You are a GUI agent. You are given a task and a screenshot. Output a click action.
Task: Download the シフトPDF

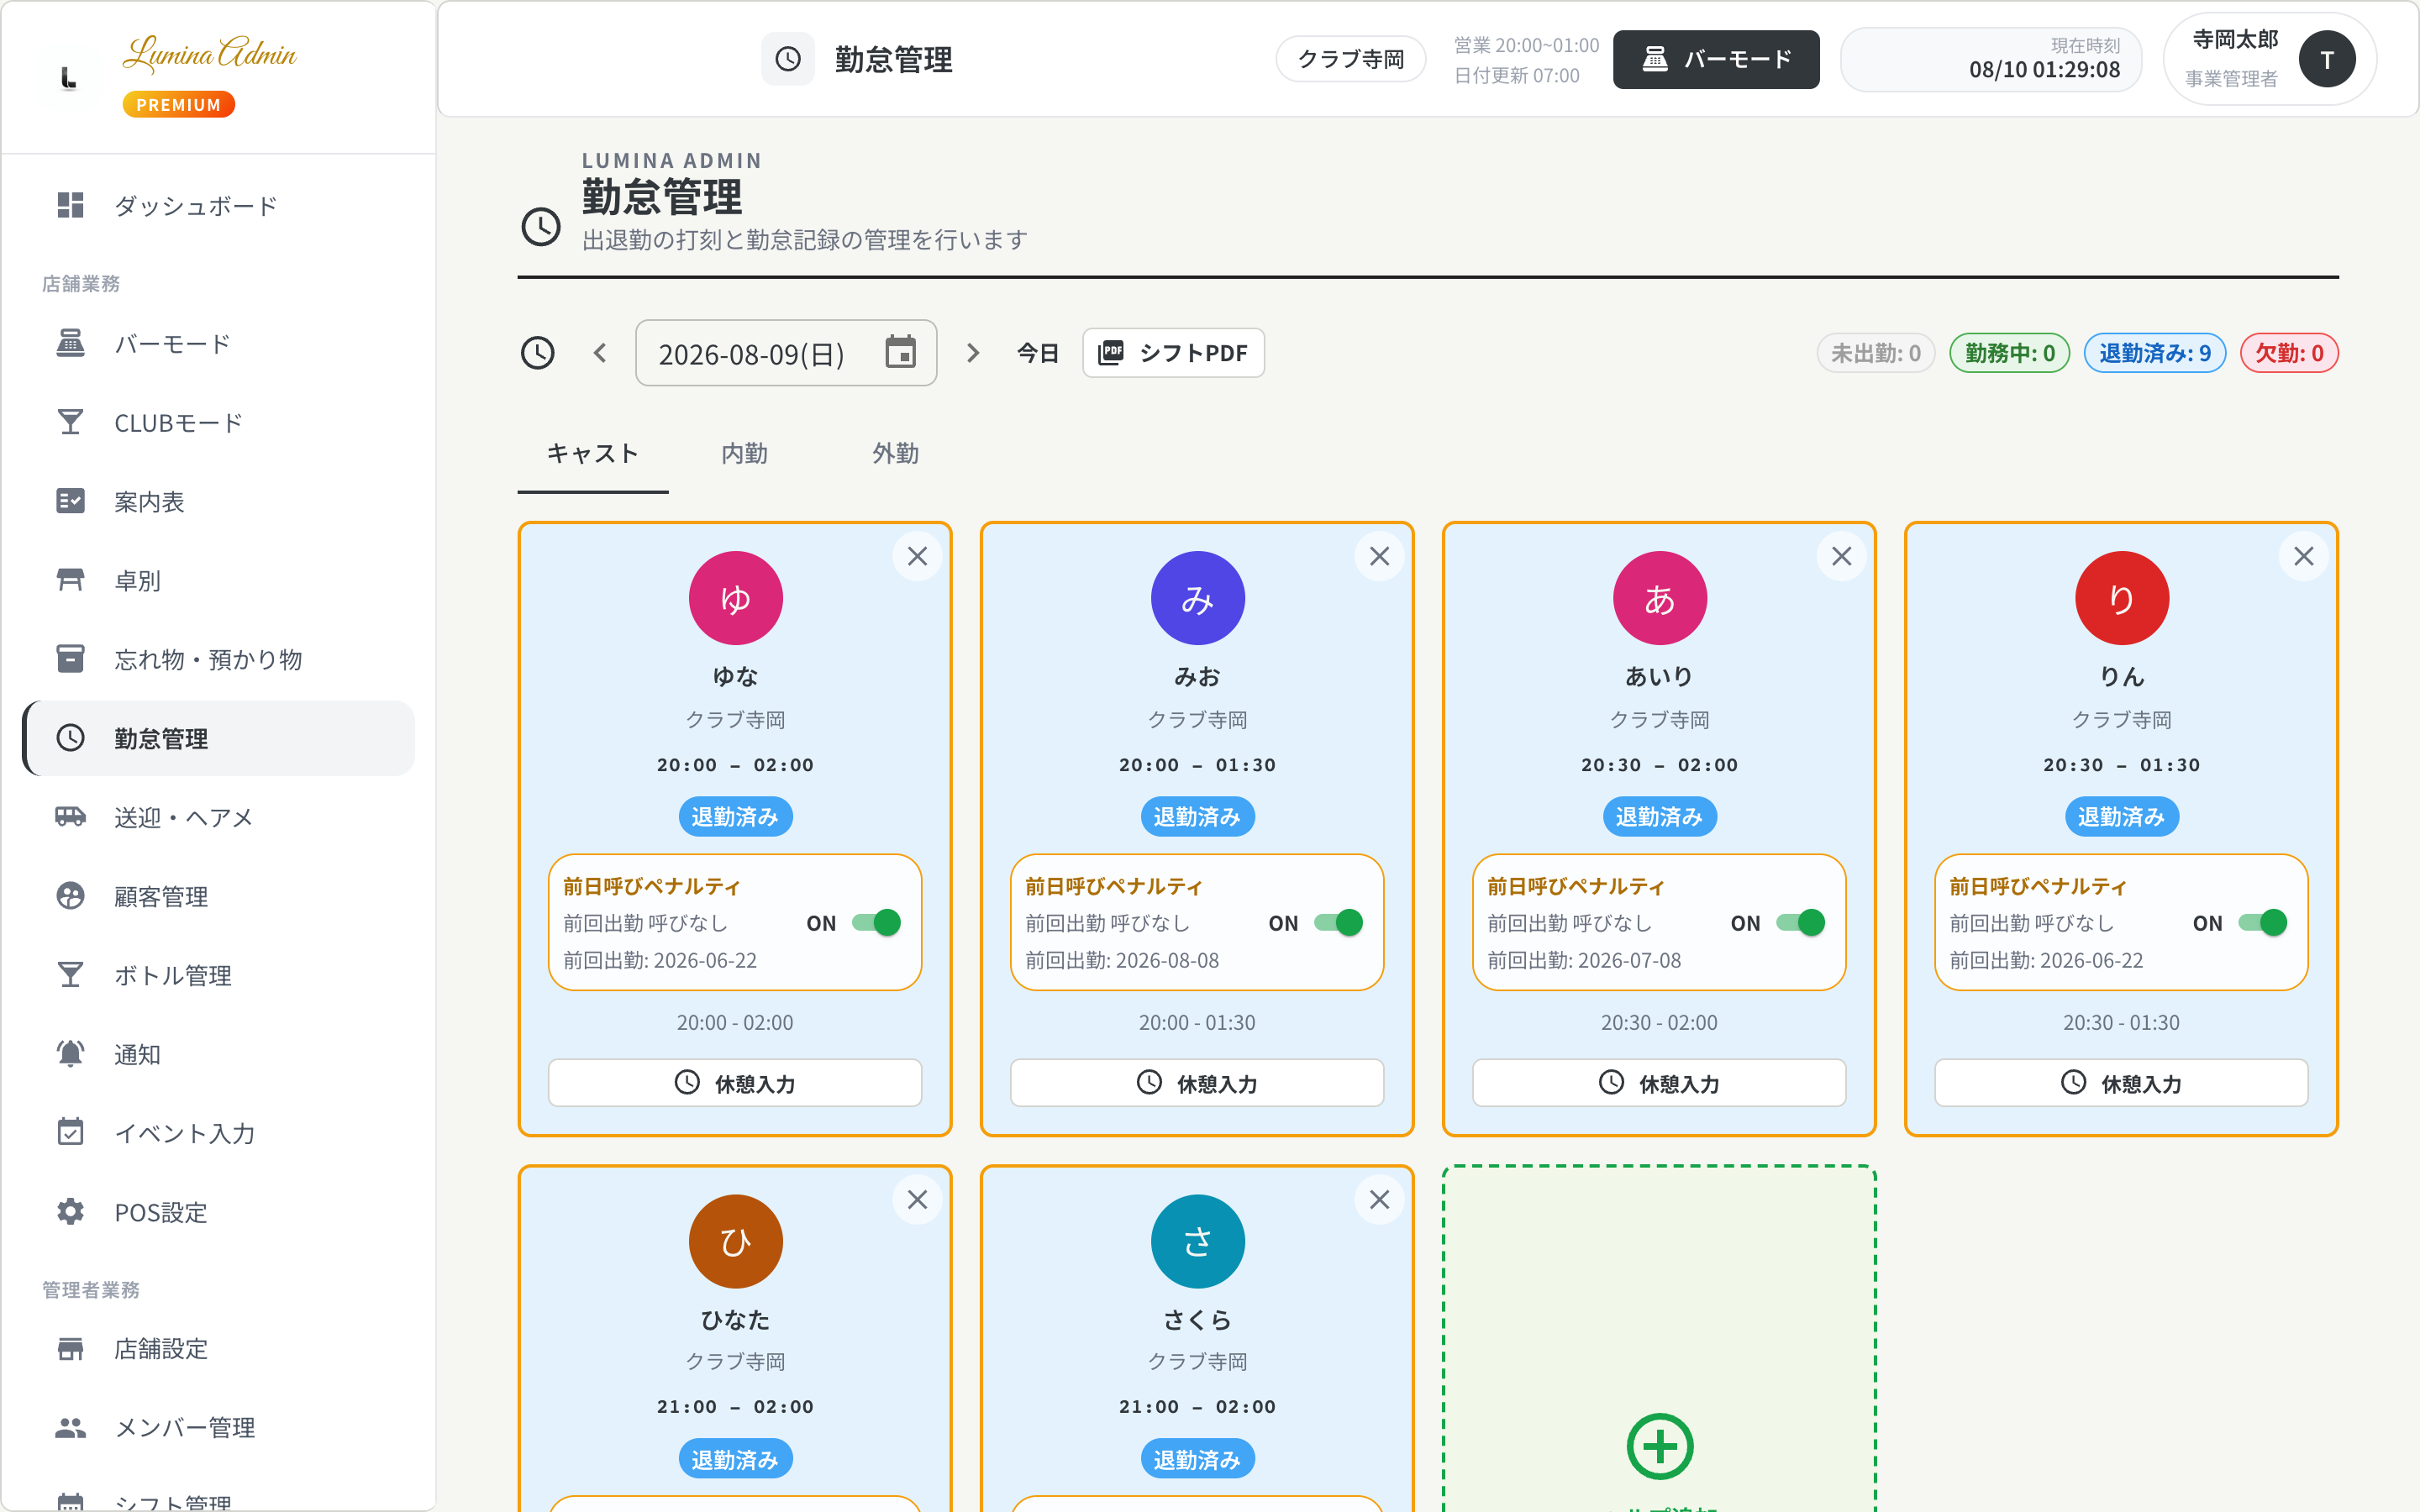pos(1173,353)
